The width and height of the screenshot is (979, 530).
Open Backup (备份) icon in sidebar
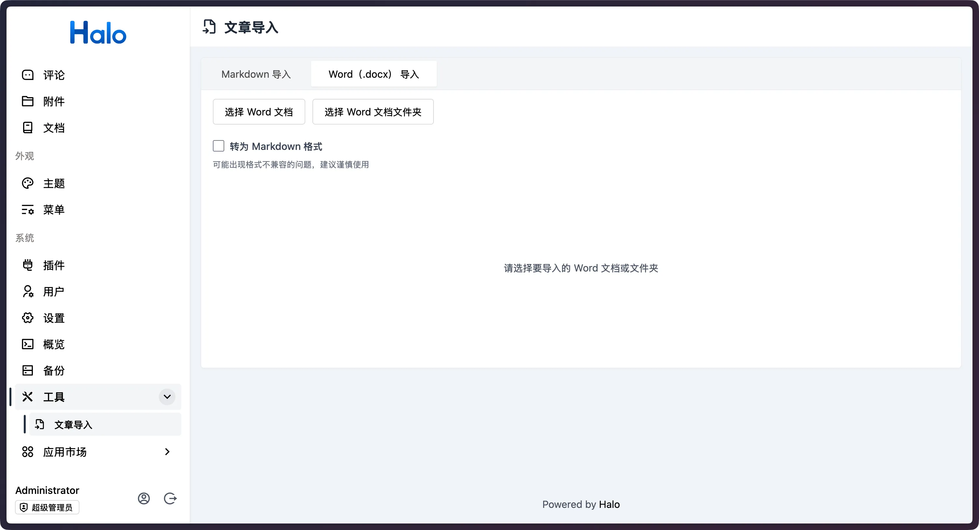click(28, 371)
